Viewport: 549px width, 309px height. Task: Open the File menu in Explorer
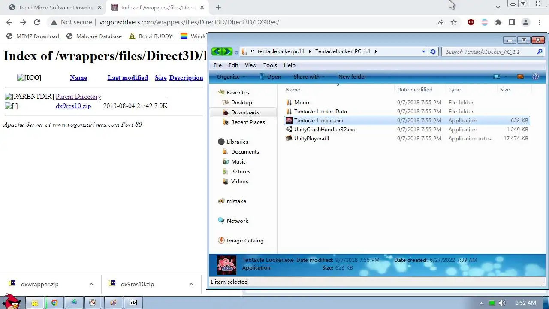218,65
